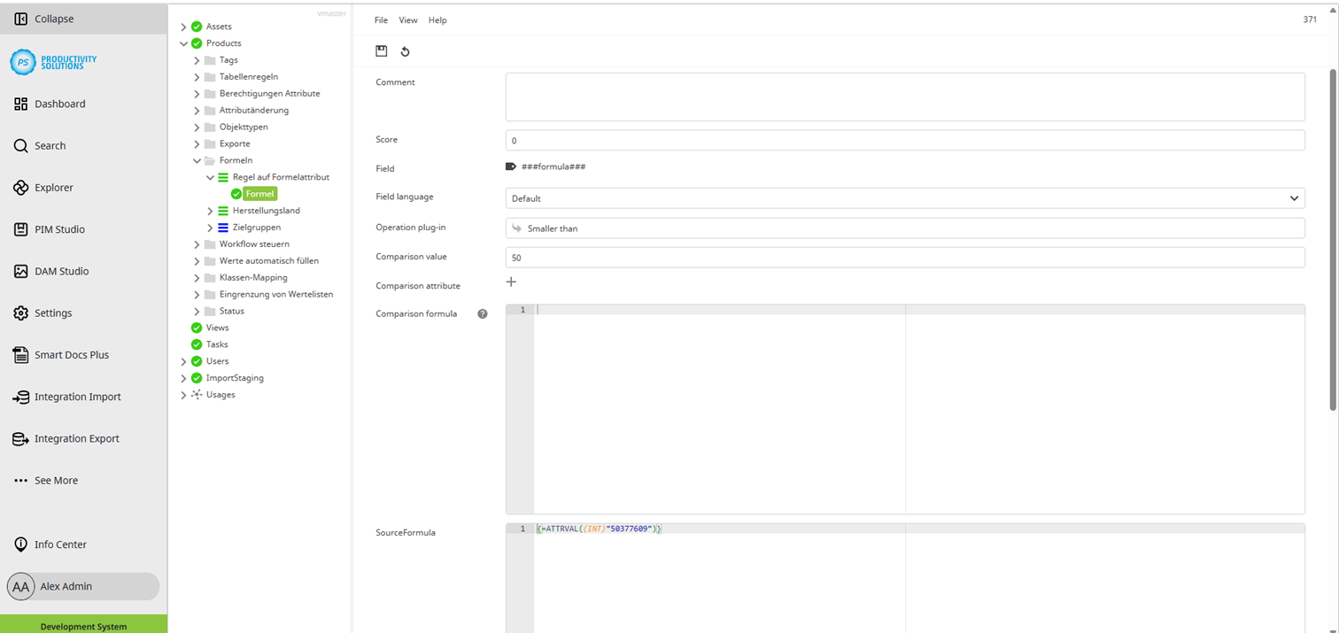Image resolution: width=1339 pixels, height=633 pixels.
Task: Open the View menu
Action: point(408,20)
